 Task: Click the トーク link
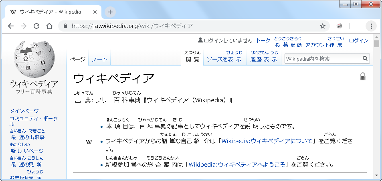point(263,41)
